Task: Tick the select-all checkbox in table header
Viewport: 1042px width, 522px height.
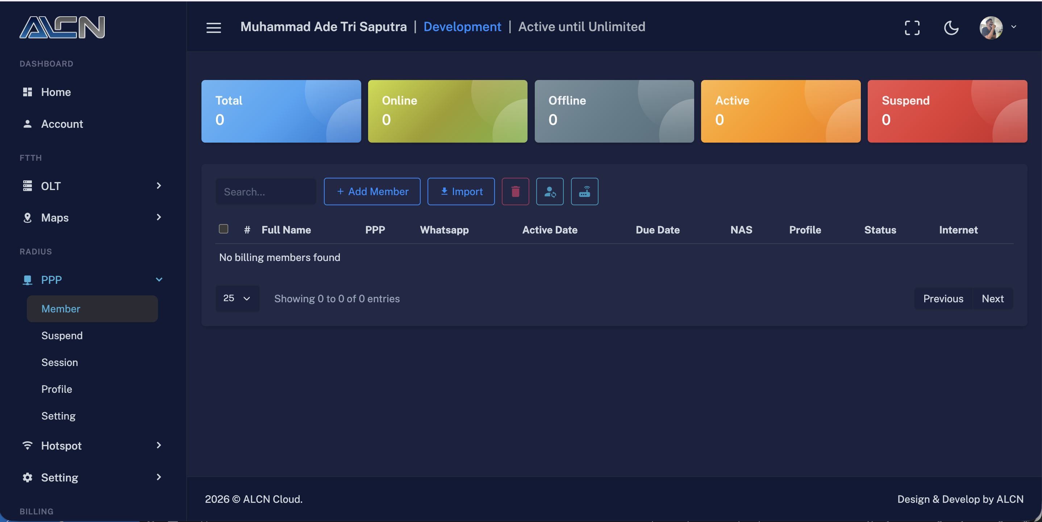Action: (223, 229)
